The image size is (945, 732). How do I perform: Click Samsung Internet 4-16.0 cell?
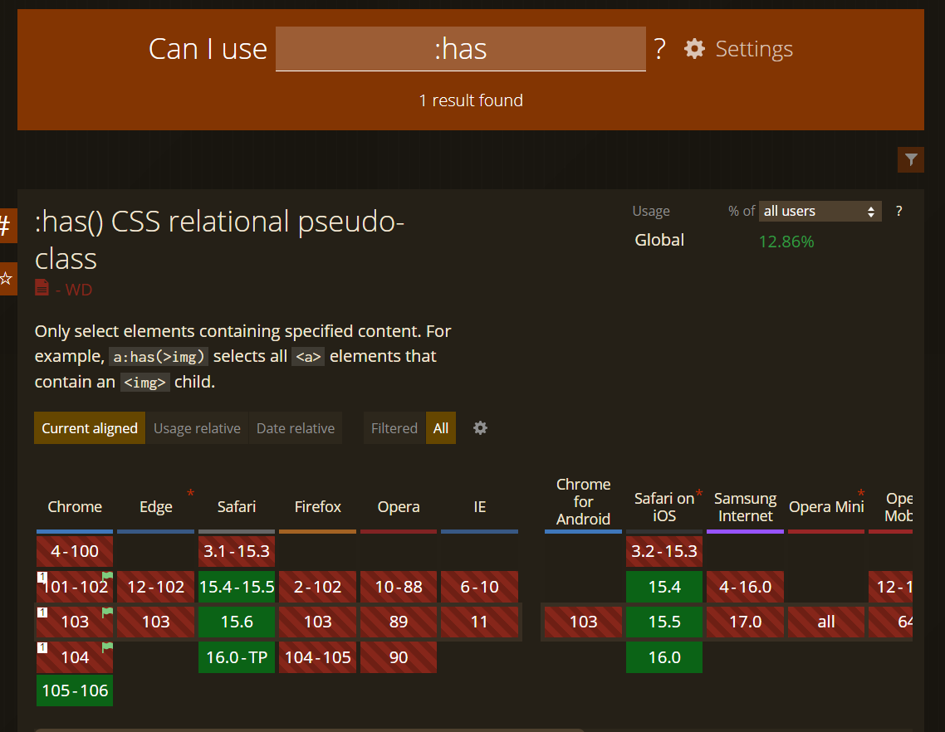[x=745, y=587]
